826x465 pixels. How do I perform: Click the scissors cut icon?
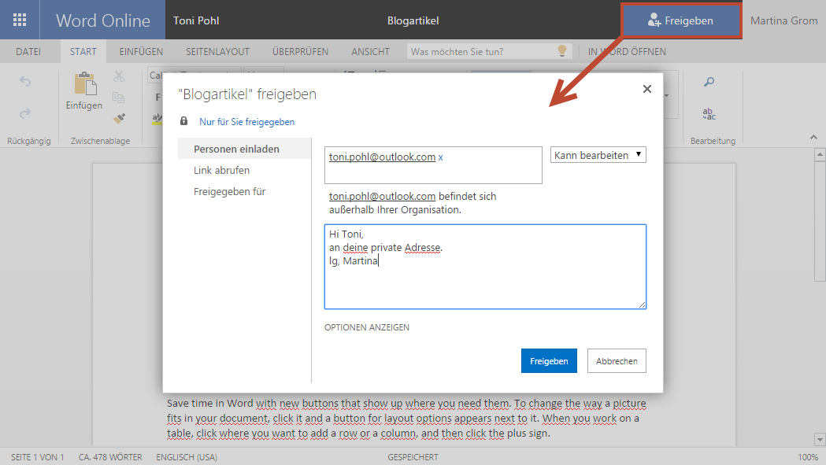coord(119,76)
